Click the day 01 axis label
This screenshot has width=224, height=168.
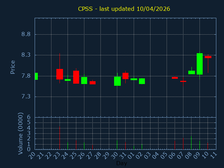131,155
